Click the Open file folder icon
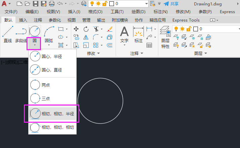Screen dimensions: 240x148 [28, 4]
